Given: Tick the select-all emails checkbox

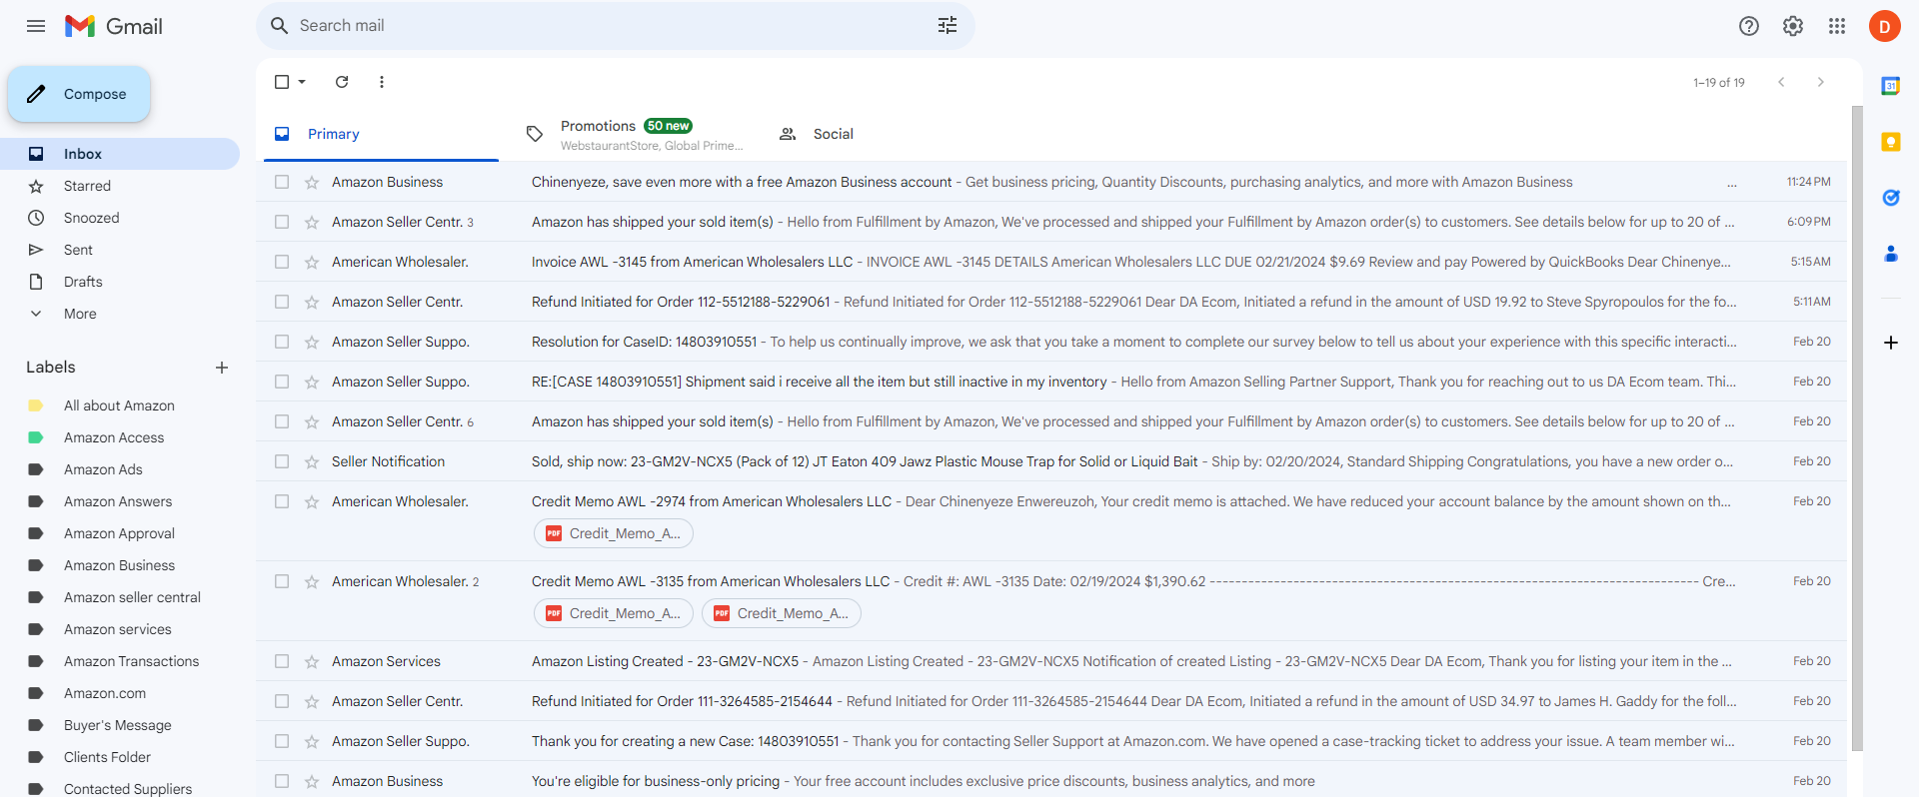Looking at the screenshot, I should pyautogui.click(x=282, y=82).
